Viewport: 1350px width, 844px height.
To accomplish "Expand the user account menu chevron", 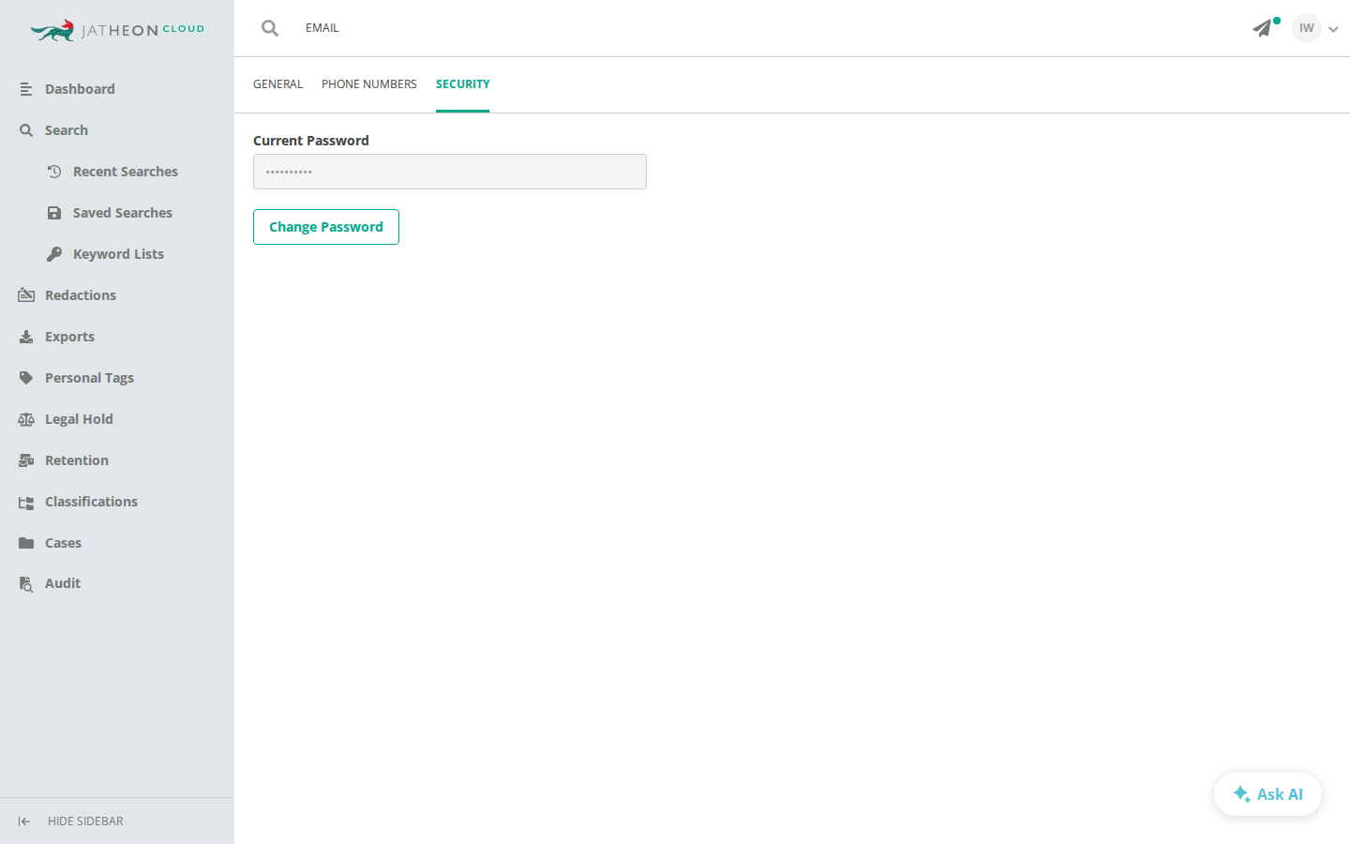I will pyautogui.click(x=1333, y=29).
